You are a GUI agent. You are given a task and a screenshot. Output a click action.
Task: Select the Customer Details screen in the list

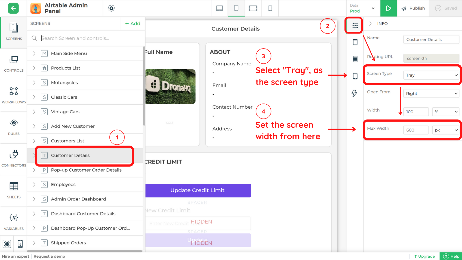(x=70, y=155)
